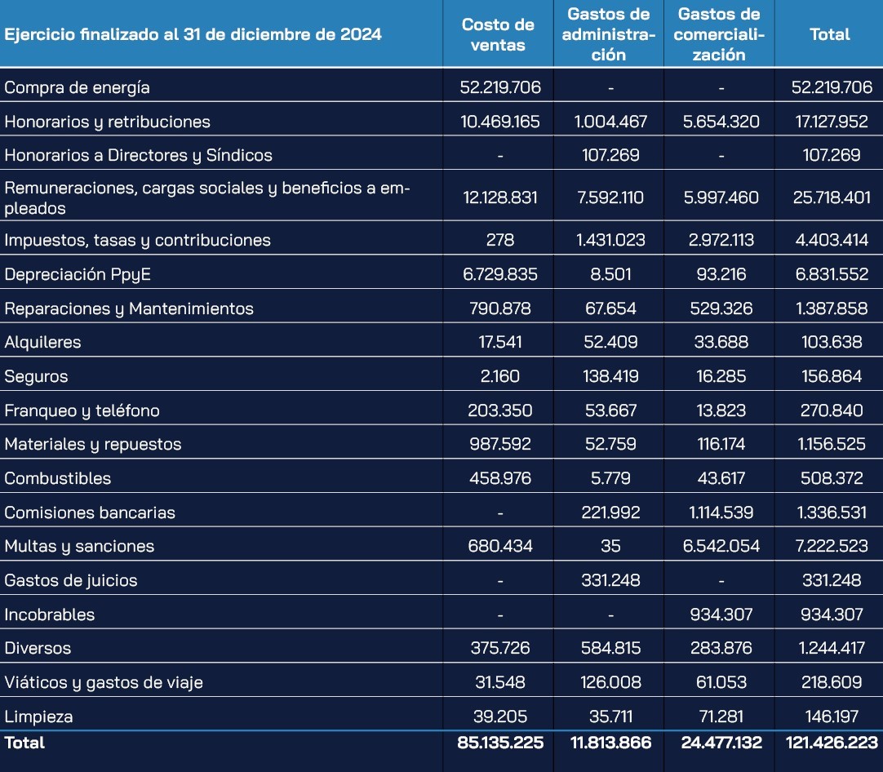The height and width of the screenshot is (772, 883).
Task: Click the total value 17.127.952
Action: 832,122
